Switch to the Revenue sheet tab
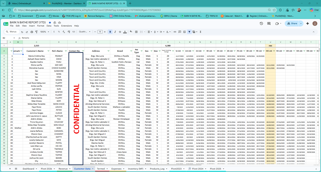321x172 pixels. [x=64, y=169]
